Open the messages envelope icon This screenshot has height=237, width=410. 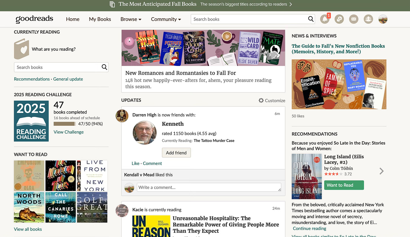pos(354,19)
